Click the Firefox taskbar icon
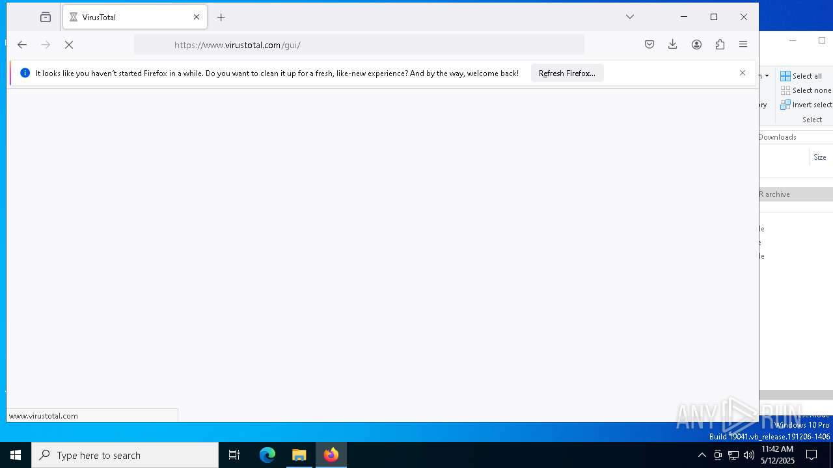Viewport: 833px width, 468px height. point(331,455)
